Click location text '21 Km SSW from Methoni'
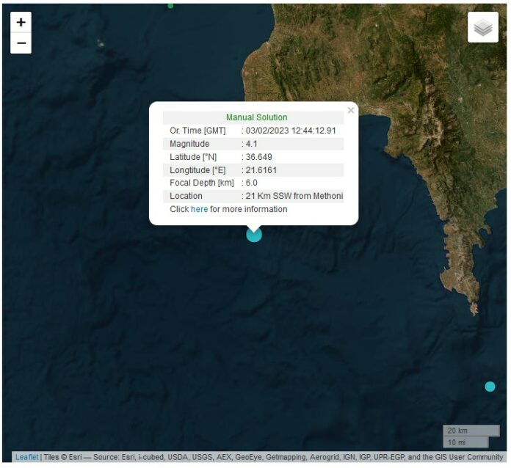511x468 pixels. point(294,196)
